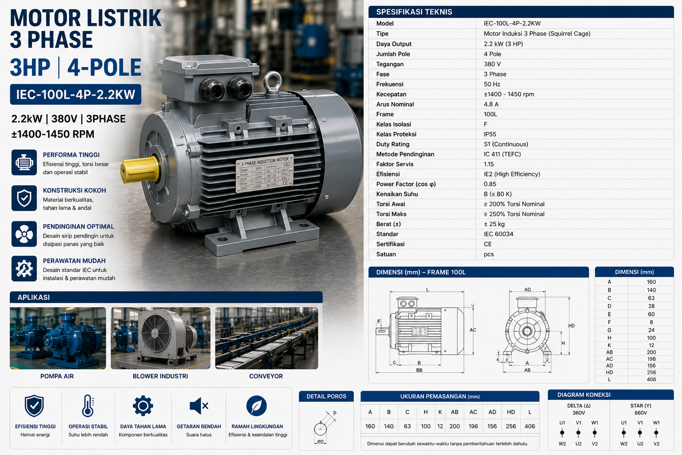The height and width of the screenshot is (455, 682).
Task: Click the IEC-100L-4P-2.2KW model badge
Action: [x=75, y=94]
